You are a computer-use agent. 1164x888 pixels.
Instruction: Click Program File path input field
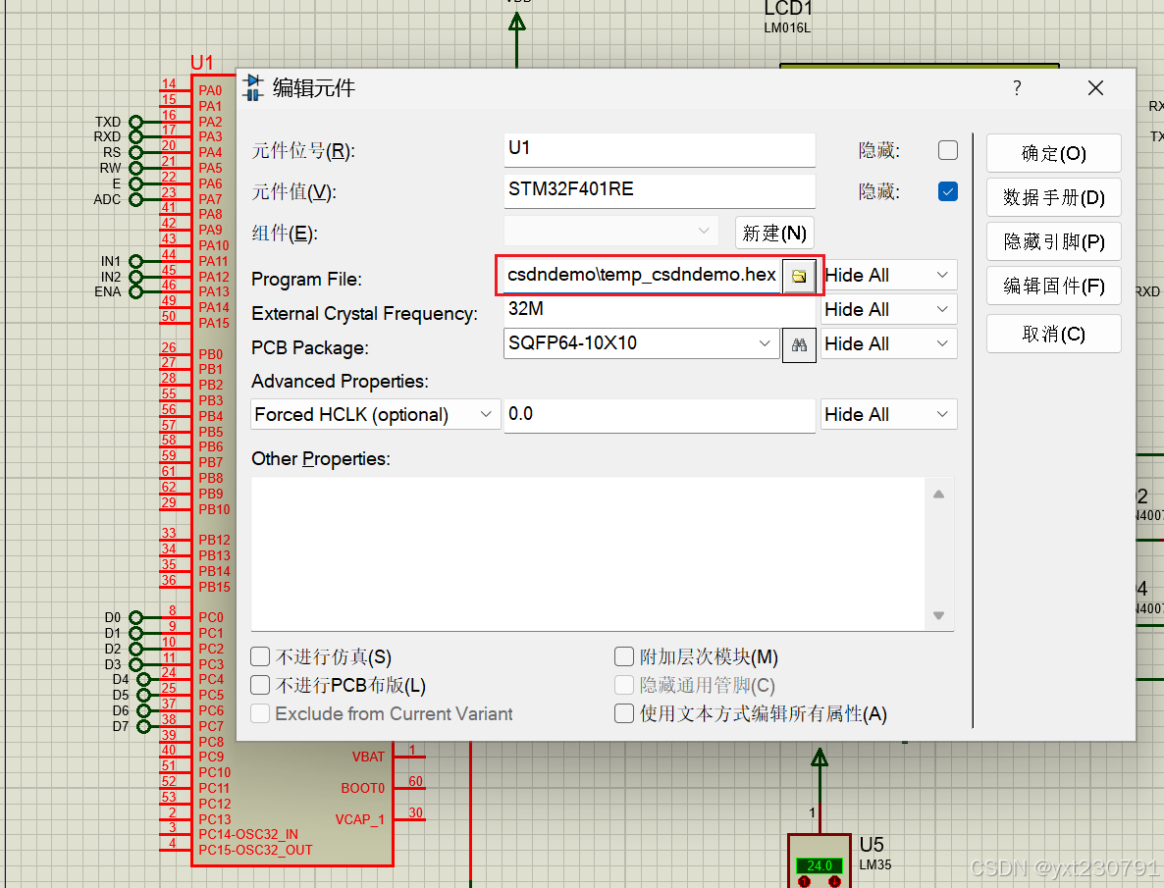[642, 276]
